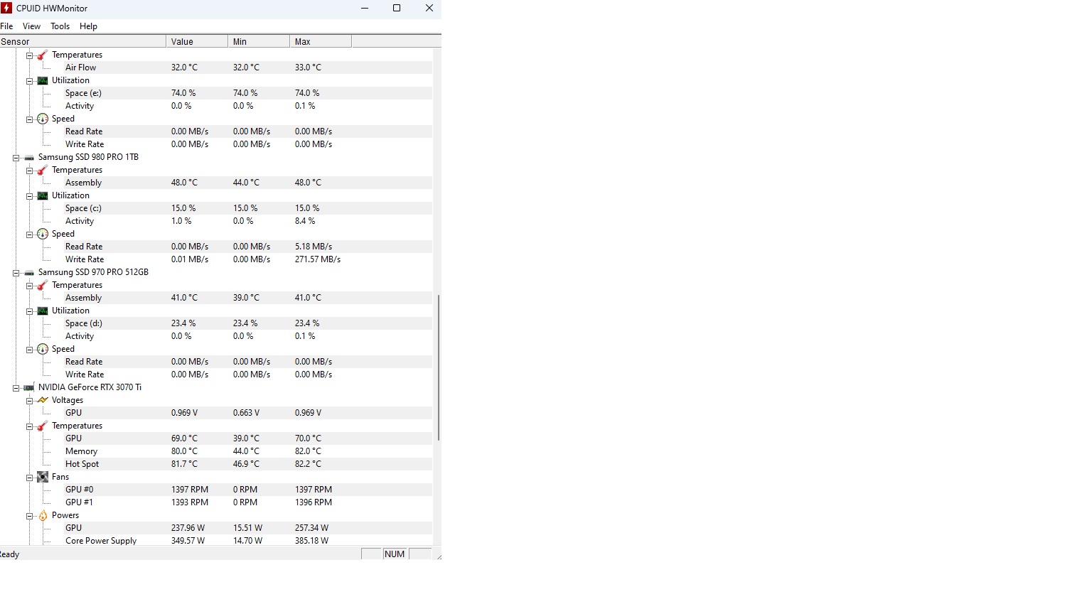This screenshot has width=1092, height=614.
Task: Click Utilization icon under Samsung SSD 980 PRO
Action: pos(43,195)
